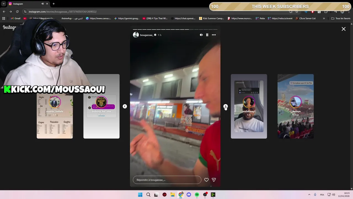Open the gemini.google bookmark
The height and width of the screenshot is (199, 353).
pyautogui.click(x=127, y=19)
